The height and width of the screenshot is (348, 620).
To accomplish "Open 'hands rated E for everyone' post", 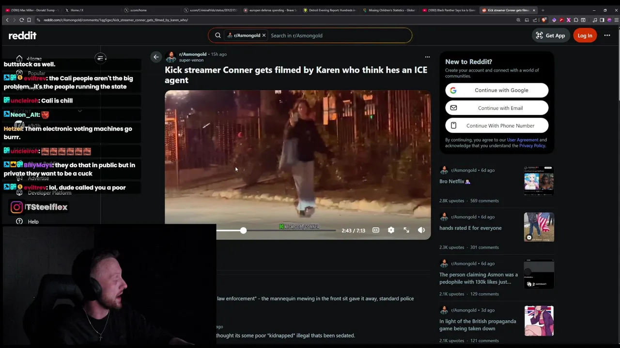I will (470, 228).
